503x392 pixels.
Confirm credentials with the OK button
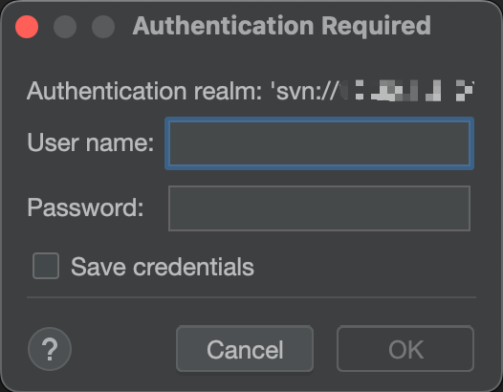[405, 349]
